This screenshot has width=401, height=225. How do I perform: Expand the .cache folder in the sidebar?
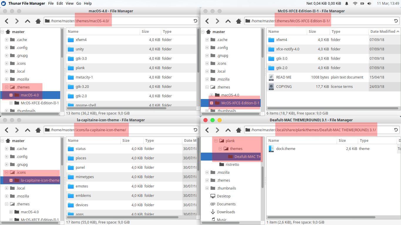(x=6, y=40)
